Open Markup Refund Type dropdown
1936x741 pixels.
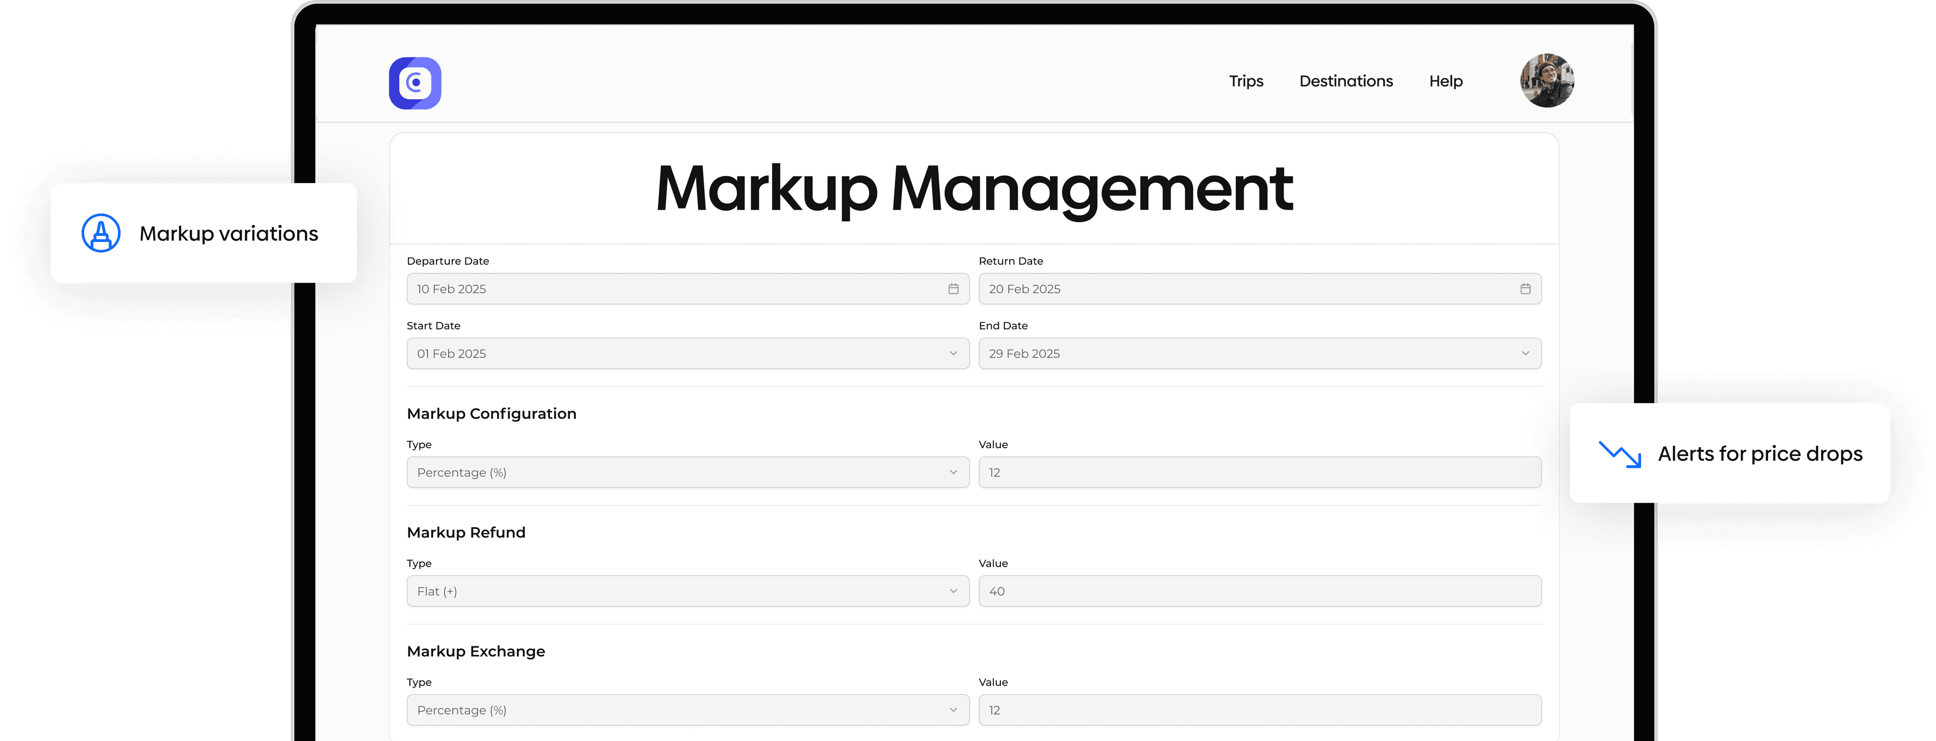[x=688, y=591]
